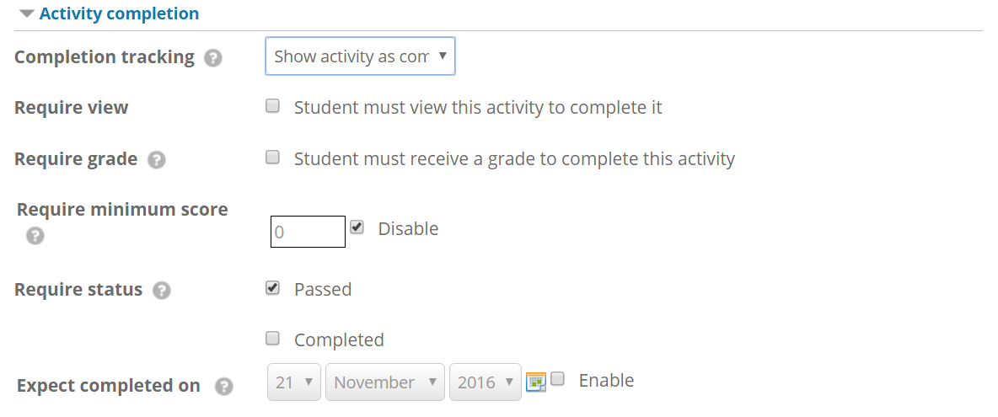This screenshot has height=417, width=998.
Task: Open the November month dropdown
Action: 385,382
